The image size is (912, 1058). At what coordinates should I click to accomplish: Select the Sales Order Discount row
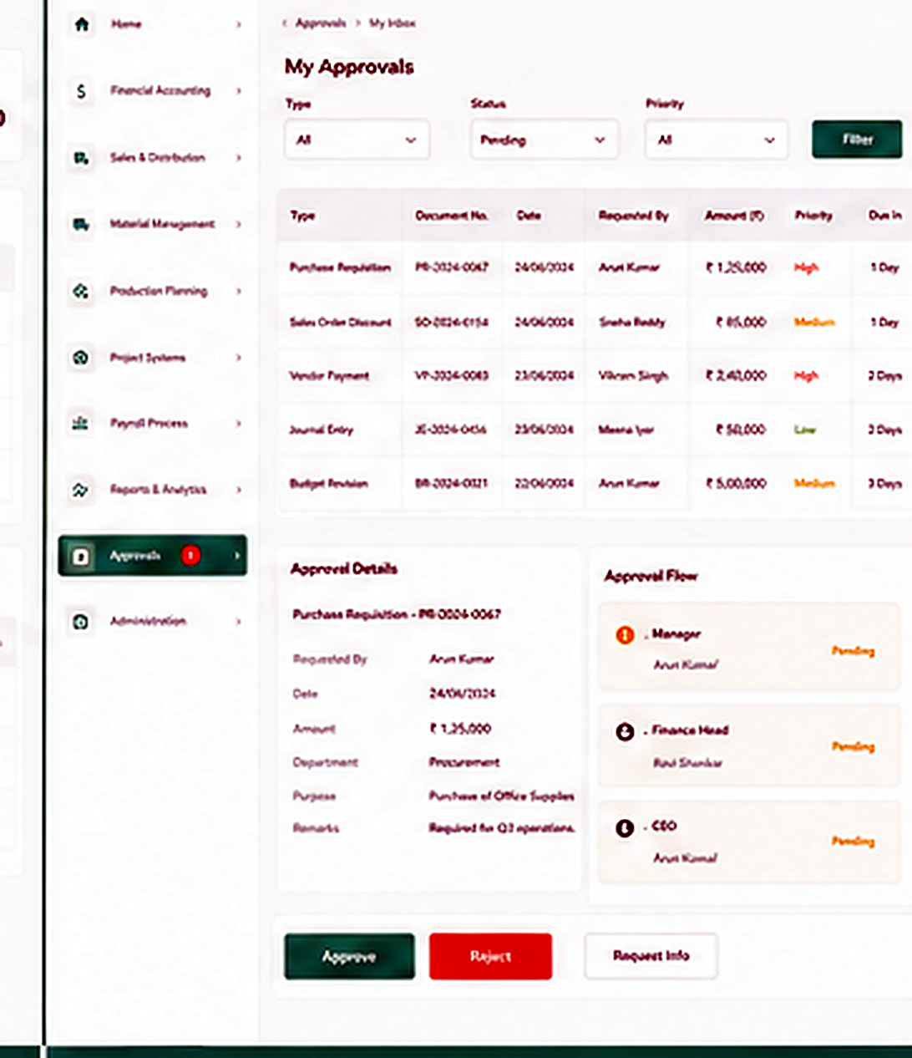(x=595, y=322)
